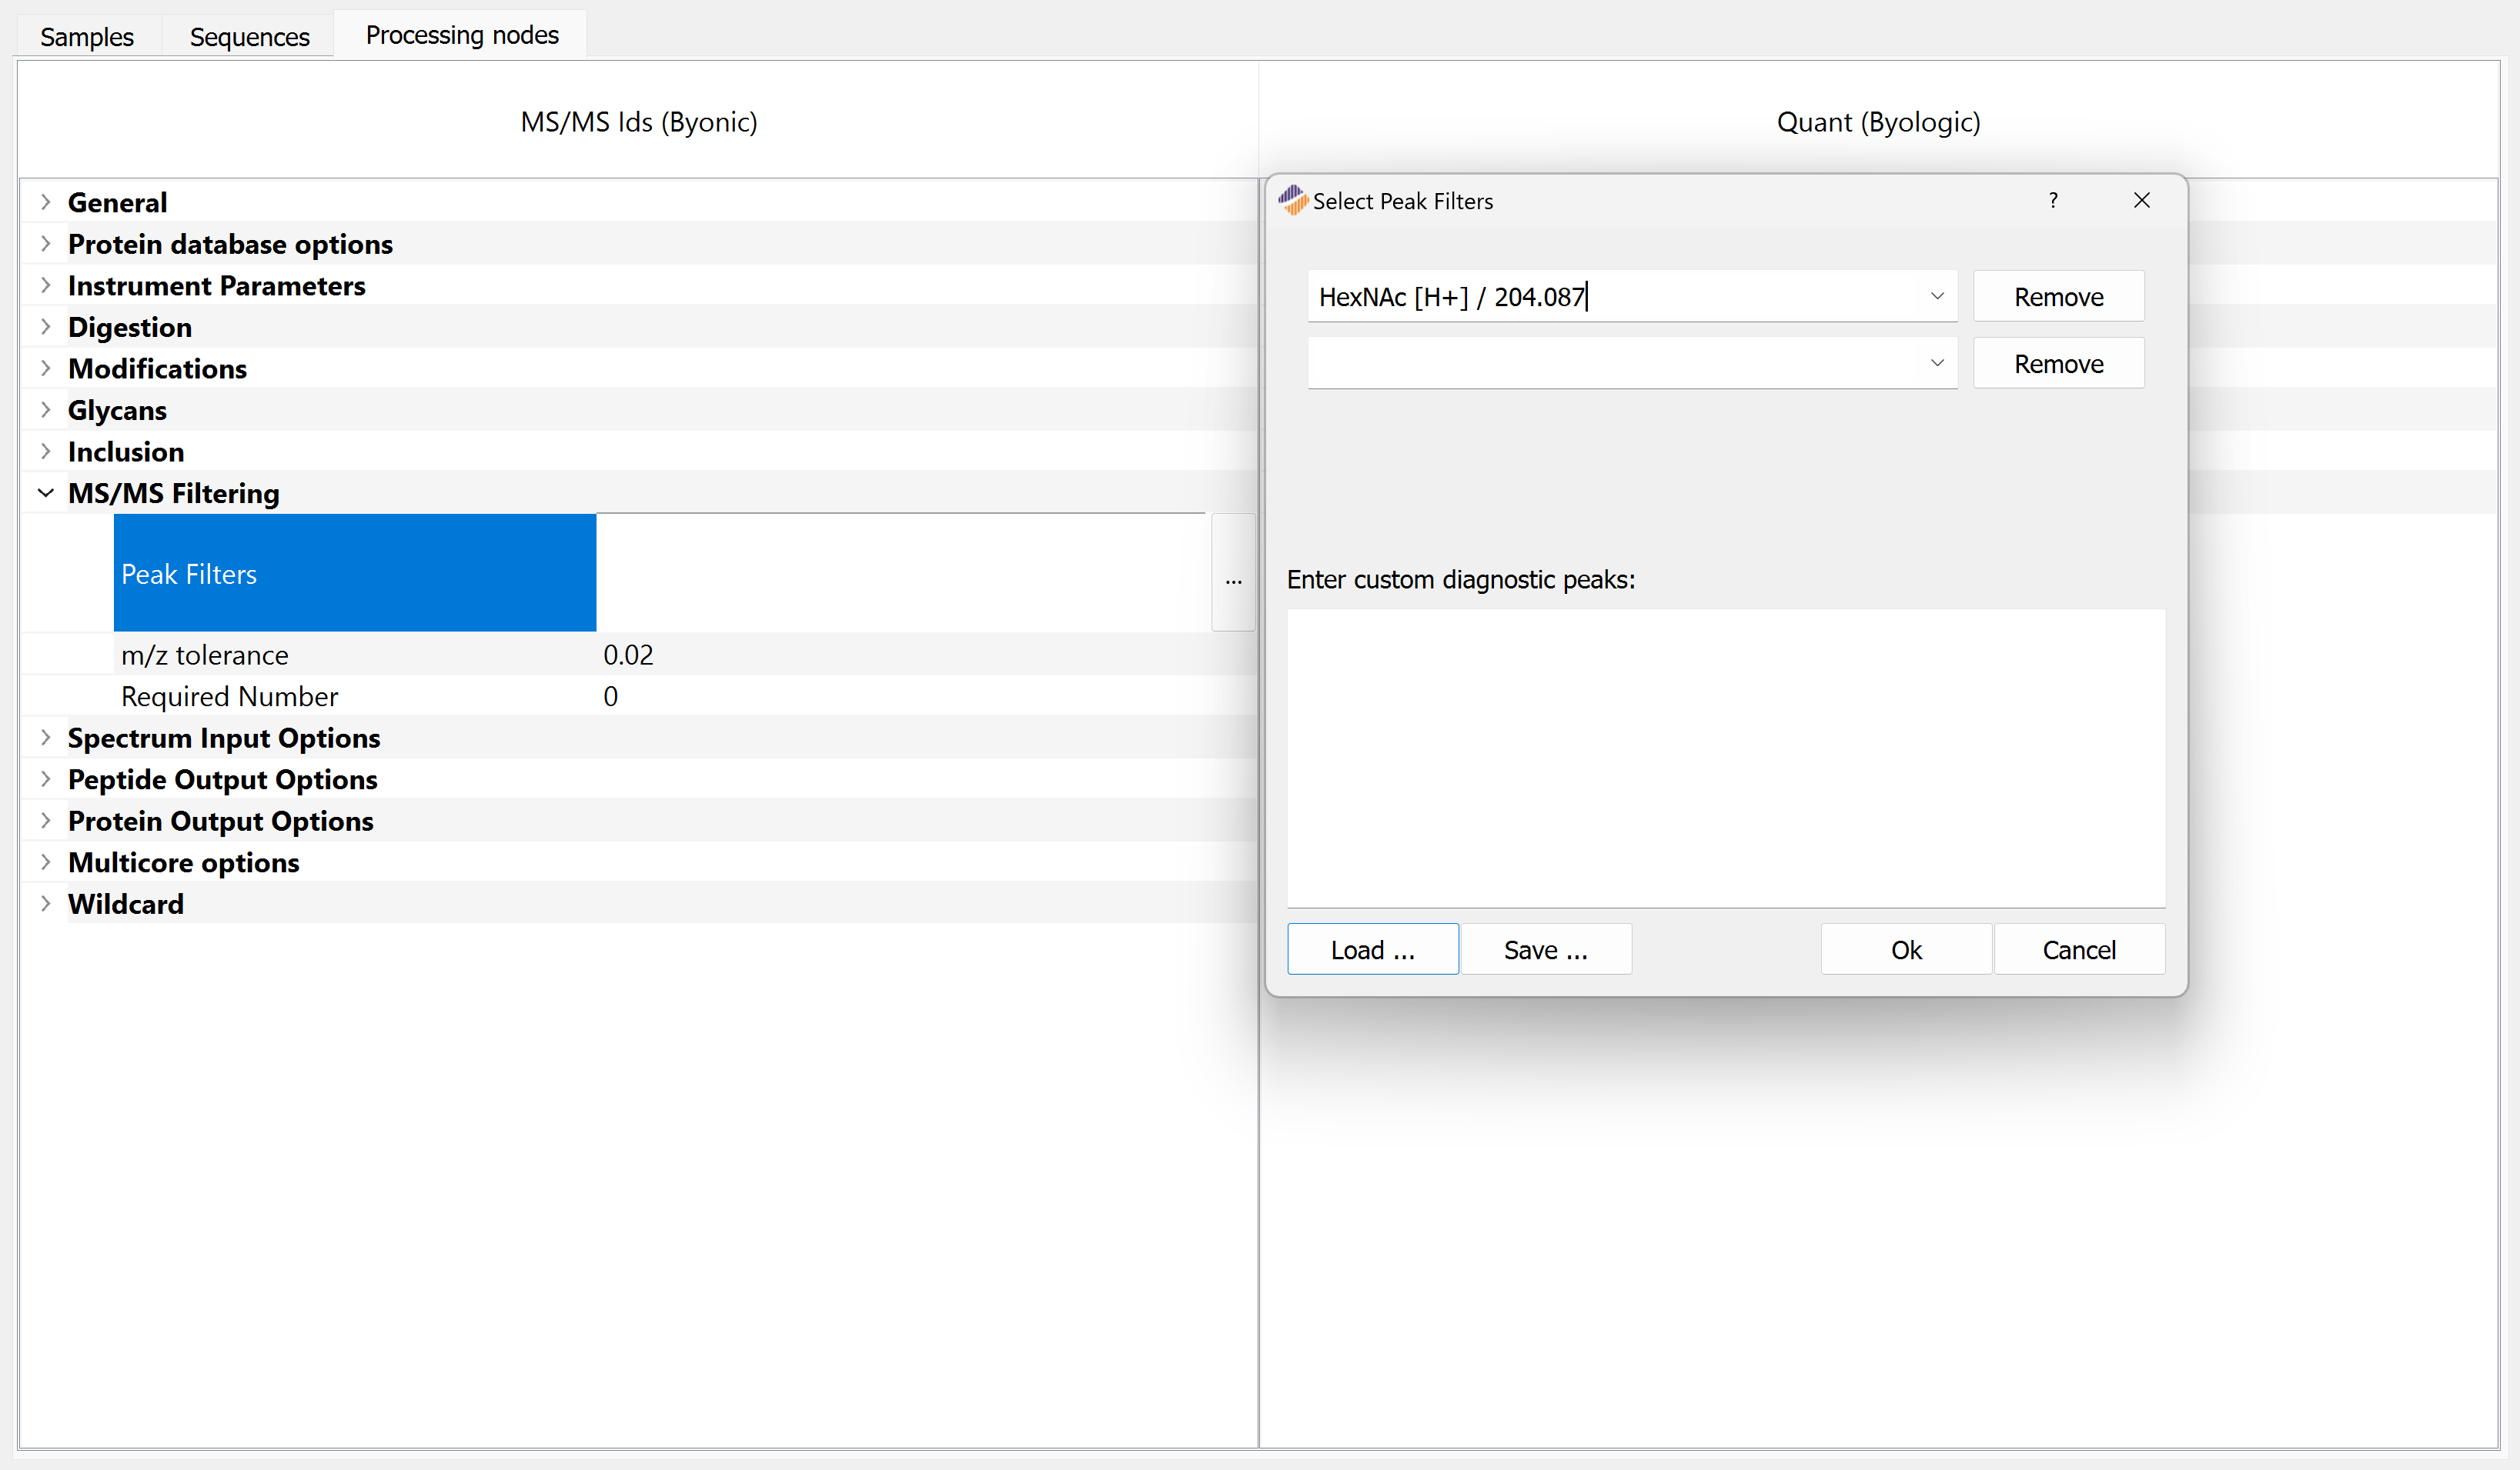Click the Wildcard label
Screen dimensions: 2520x1470
coord(126,903)
